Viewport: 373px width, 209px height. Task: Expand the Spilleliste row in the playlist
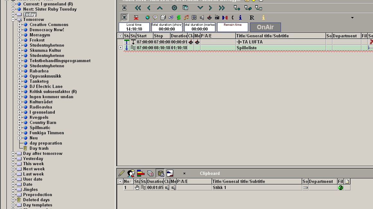120,48
